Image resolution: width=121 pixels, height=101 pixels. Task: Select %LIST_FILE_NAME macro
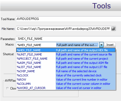coord(66,67)
